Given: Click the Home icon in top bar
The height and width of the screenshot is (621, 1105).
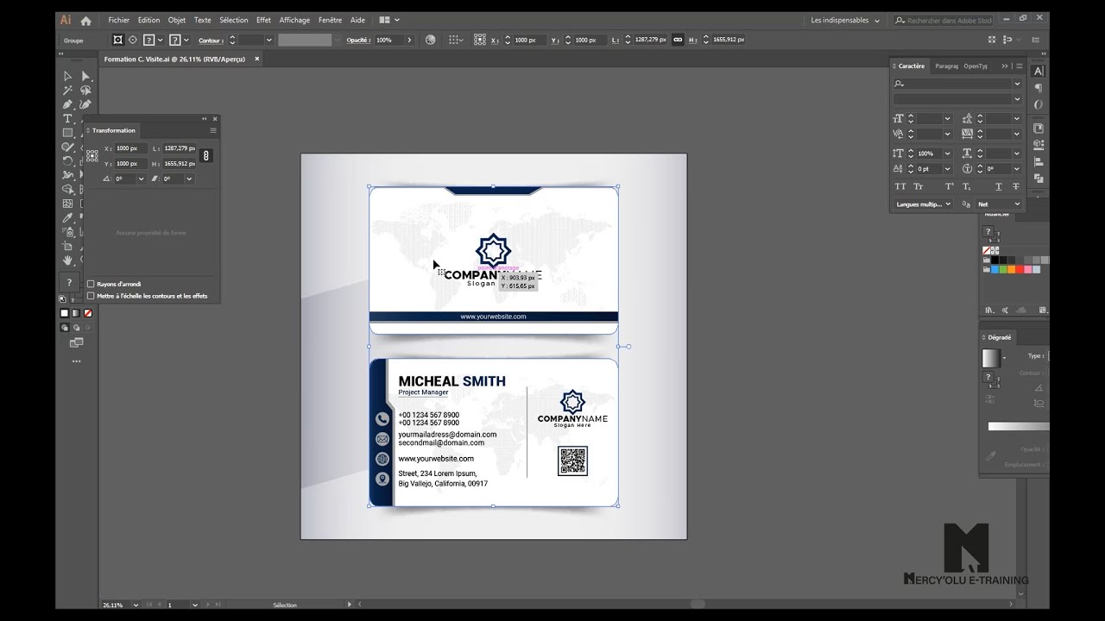Looking at the screenshot, I should [x=85, y=20].
